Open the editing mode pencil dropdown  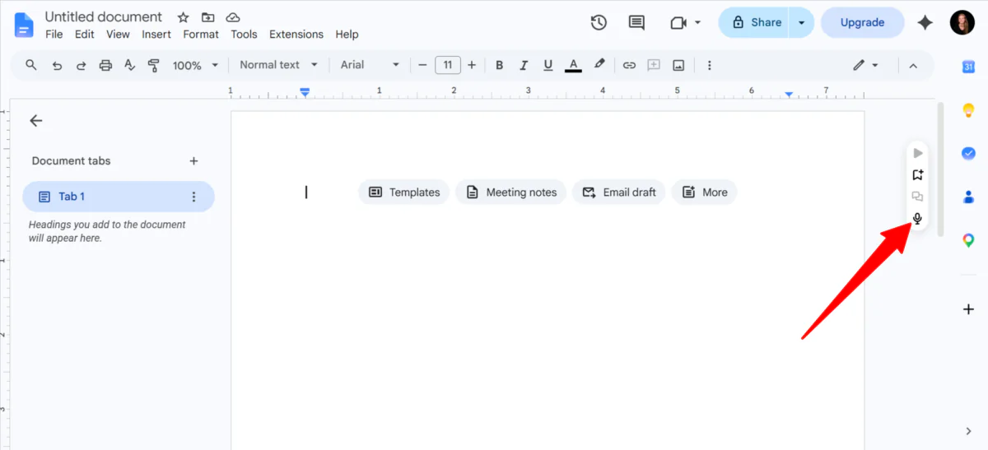point(865,65)
